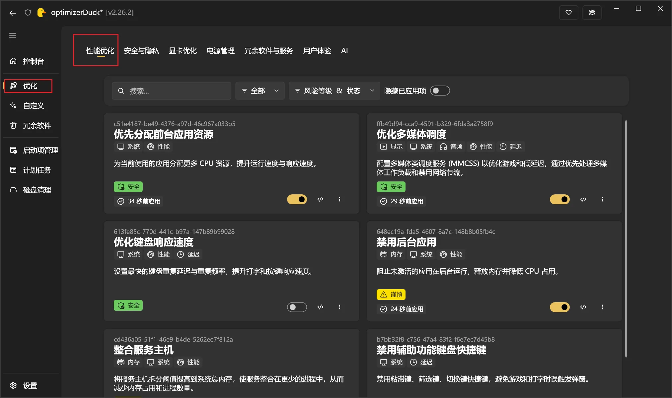Switch to 安全与隐私 tab
The width and height of the screenshot is (672, 398).
pyautogui.click(x=141, y=51)
